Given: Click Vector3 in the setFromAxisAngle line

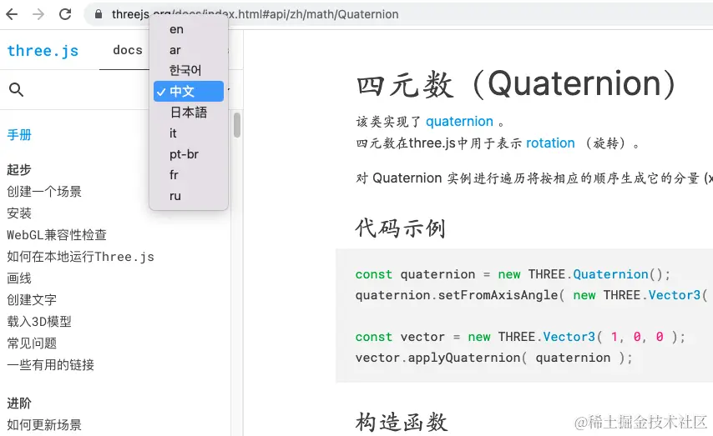Looking at the screenshot, I should tap(675, 295).
